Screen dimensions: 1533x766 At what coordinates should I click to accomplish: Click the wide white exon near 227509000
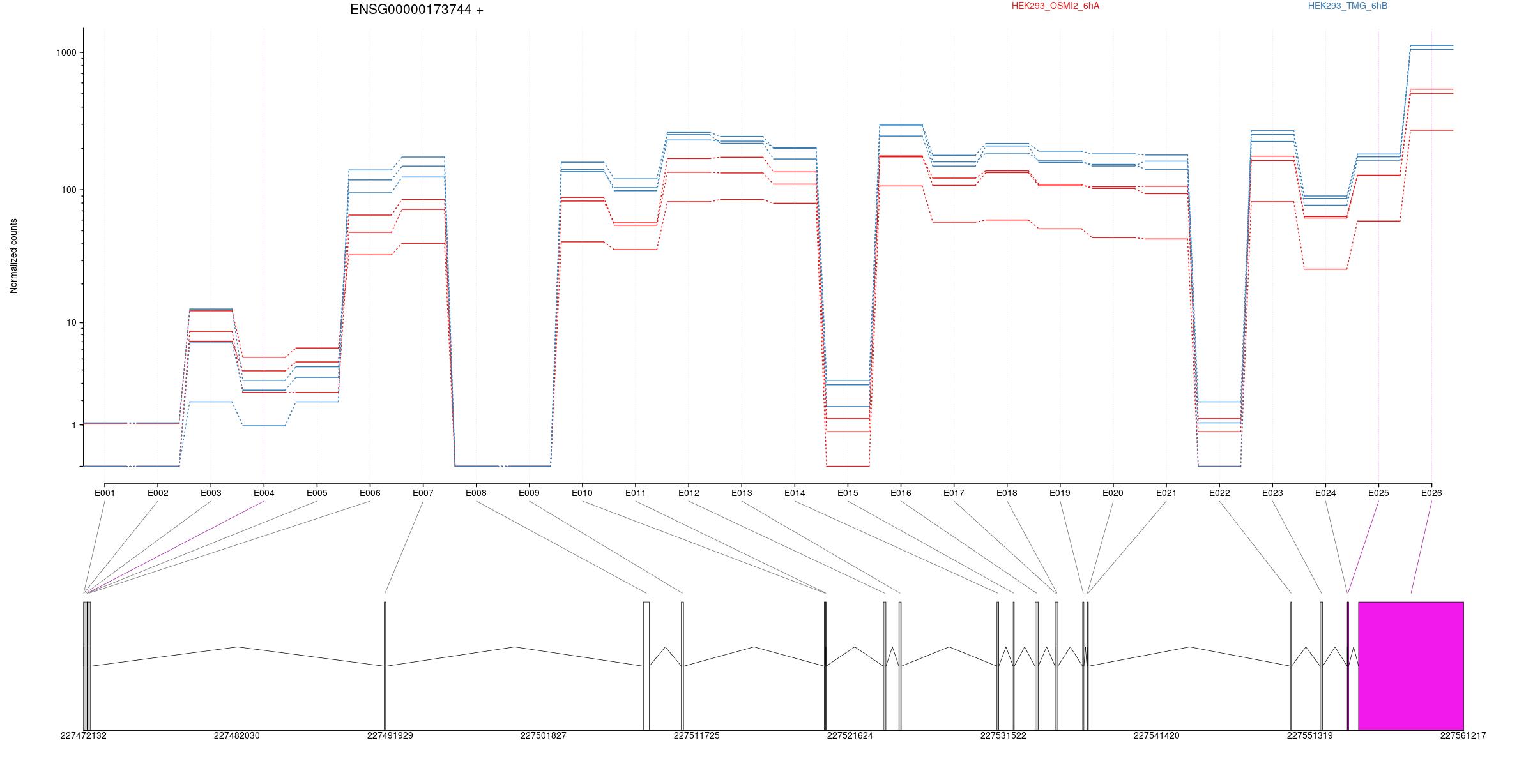pyautogui.click(x=646, y=666)
